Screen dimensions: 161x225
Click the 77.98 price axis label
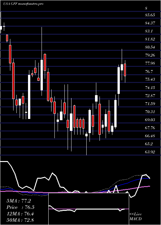[x=150, y=63]
